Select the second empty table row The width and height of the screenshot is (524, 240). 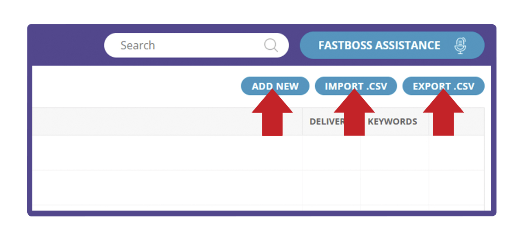[x=258, y=188]
